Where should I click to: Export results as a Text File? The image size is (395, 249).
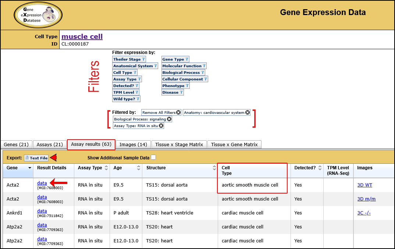coord(36,158)
